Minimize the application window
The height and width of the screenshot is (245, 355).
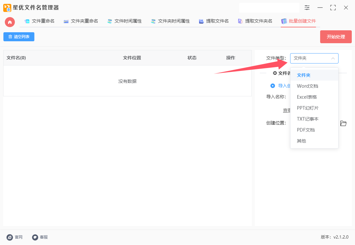coord(320,8)
